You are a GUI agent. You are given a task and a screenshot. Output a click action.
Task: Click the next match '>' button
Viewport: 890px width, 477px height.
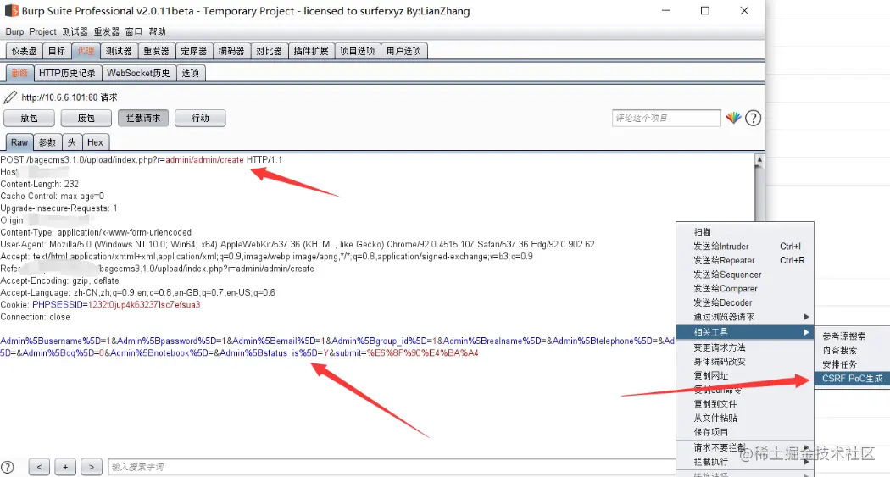point(92,467)
